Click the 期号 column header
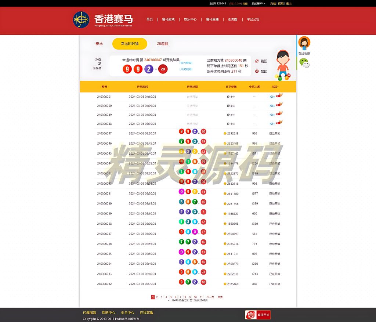The height and width of the screenshot is (322, 376). click(104, 87)
